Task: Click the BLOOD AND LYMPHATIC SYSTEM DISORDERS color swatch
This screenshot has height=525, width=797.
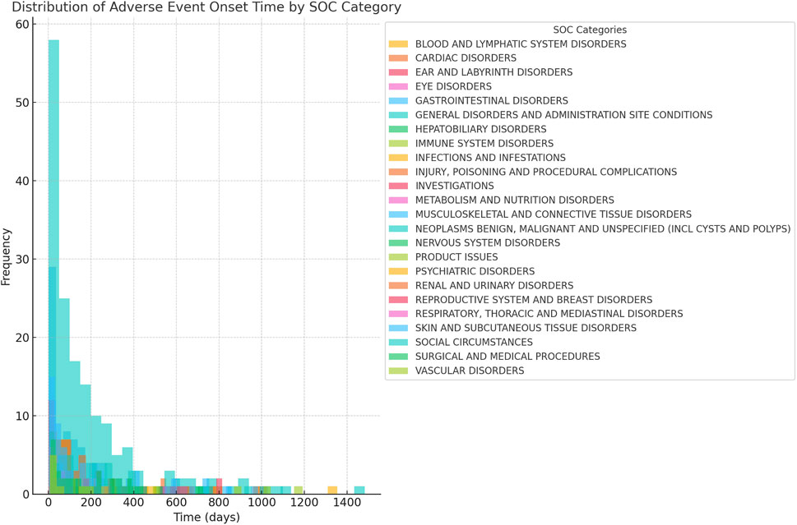Action: [x=398, y=44]
